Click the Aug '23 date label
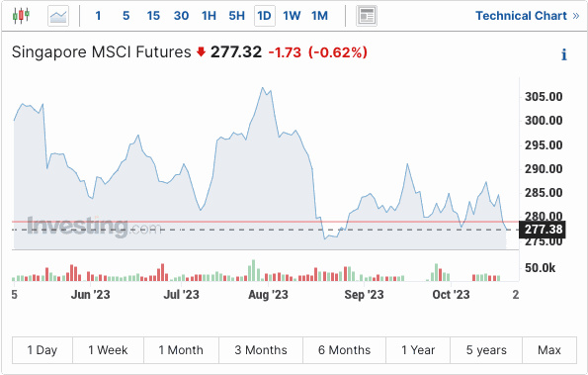This screenshot has height=375, width=588. coord(268,295)
